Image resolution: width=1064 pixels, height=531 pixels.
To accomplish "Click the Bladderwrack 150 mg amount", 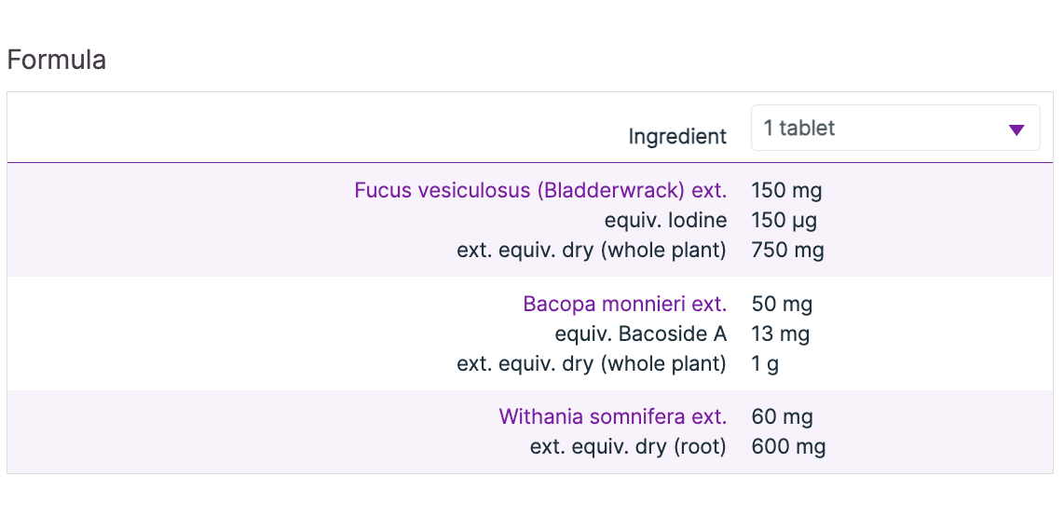I will pyautogui.click(x=786, y=192).
